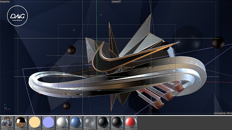
Task: Click the Camera label in viewport header
Action: [115, 2]
